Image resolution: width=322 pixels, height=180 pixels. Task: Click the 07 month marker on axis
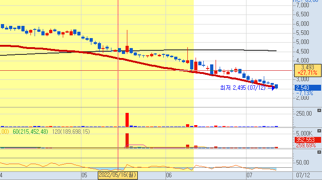coord(249,175)
